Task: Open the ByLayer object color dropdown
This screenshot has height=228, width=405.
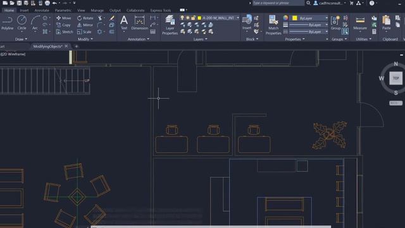Action: tap(327, 18)
